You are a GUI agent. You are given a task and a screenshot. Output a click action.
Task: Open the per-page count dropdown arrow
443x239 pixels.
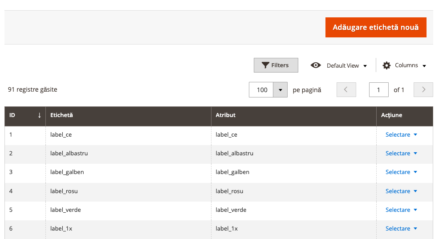[280, 90]
